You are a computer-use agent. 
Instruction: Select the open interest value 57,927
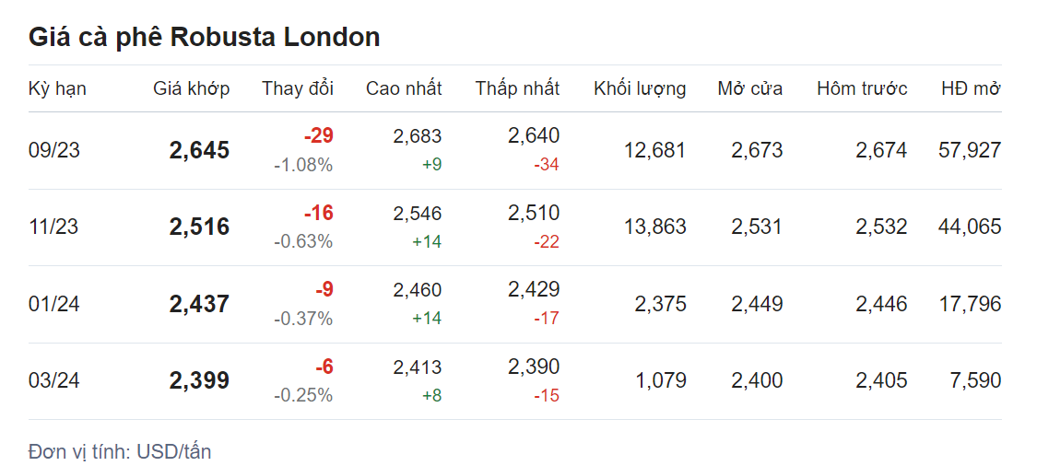[970, 150]
